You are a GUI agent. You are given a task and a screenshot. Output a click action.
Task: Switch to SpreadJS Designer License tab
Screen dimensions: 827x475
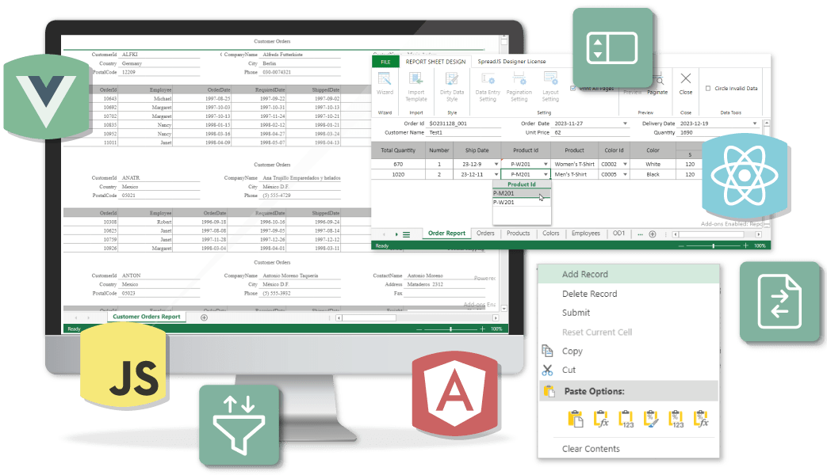[511, 62]
